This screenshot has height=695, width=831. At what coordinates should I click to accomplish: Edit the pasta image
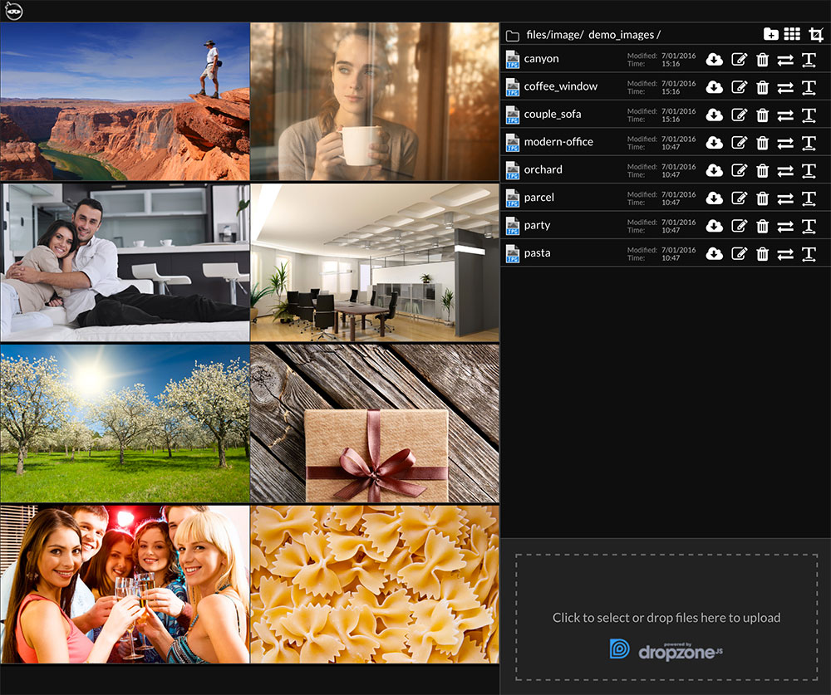click(740, 254)
